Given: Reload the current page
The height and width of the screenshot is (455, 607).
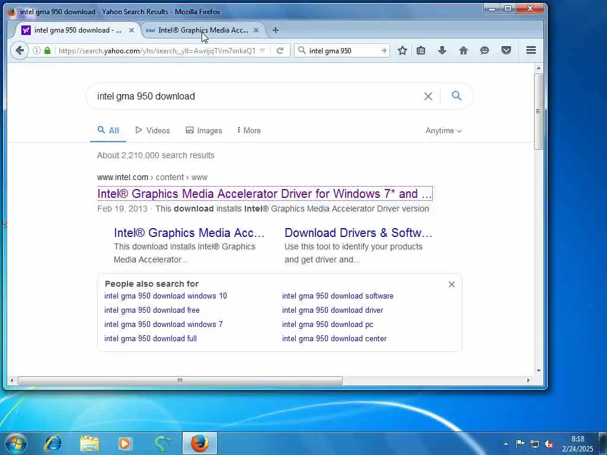Looking at the screenshot, I should pos(280,51).
